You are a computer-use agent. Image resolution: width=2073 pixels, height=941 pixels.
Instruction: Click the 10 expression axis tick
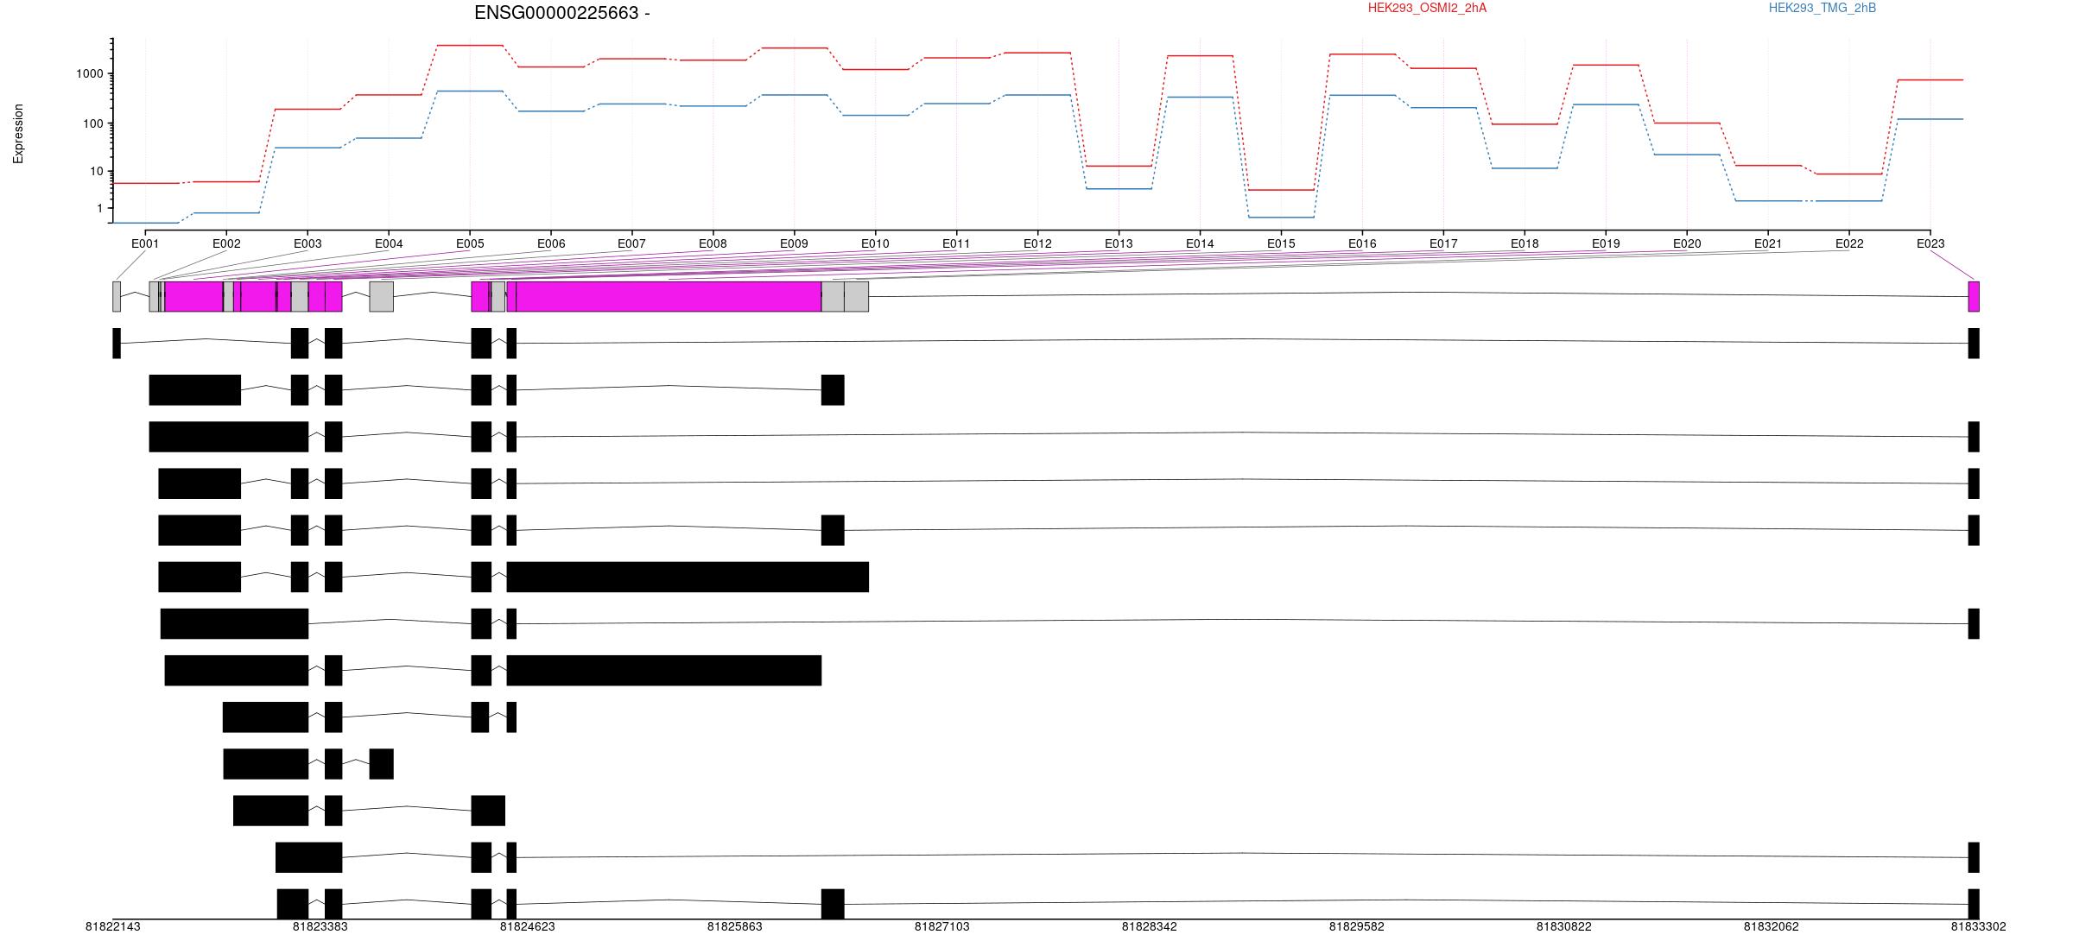(x=96, y=171)
